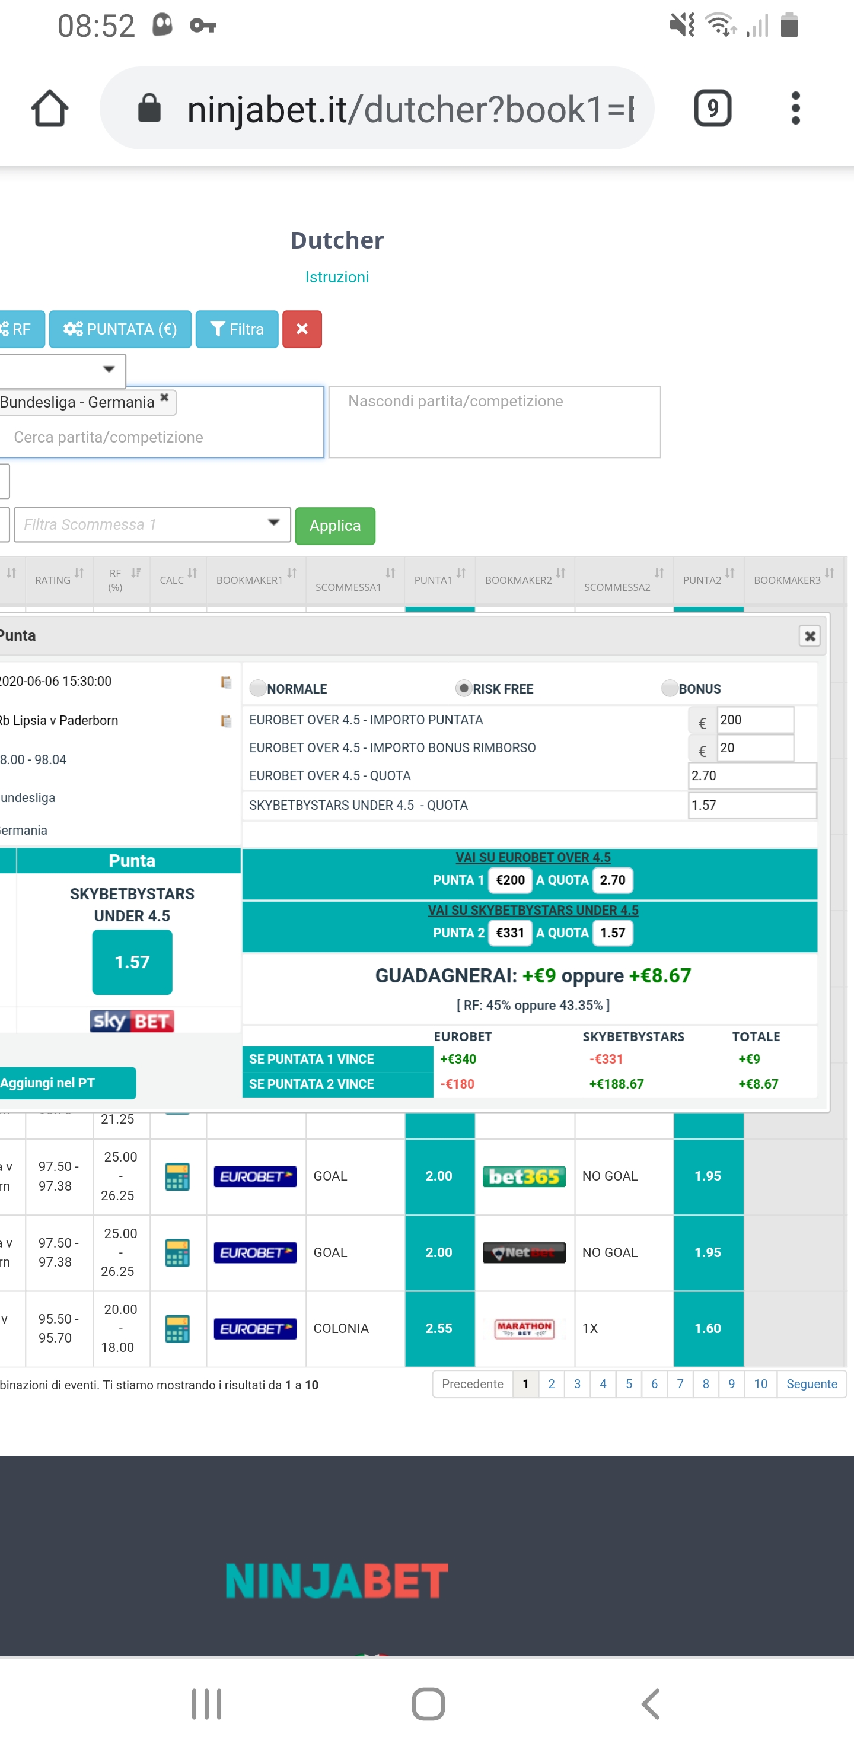Remove the Bundesliga - Germania tag

(164, 397)
